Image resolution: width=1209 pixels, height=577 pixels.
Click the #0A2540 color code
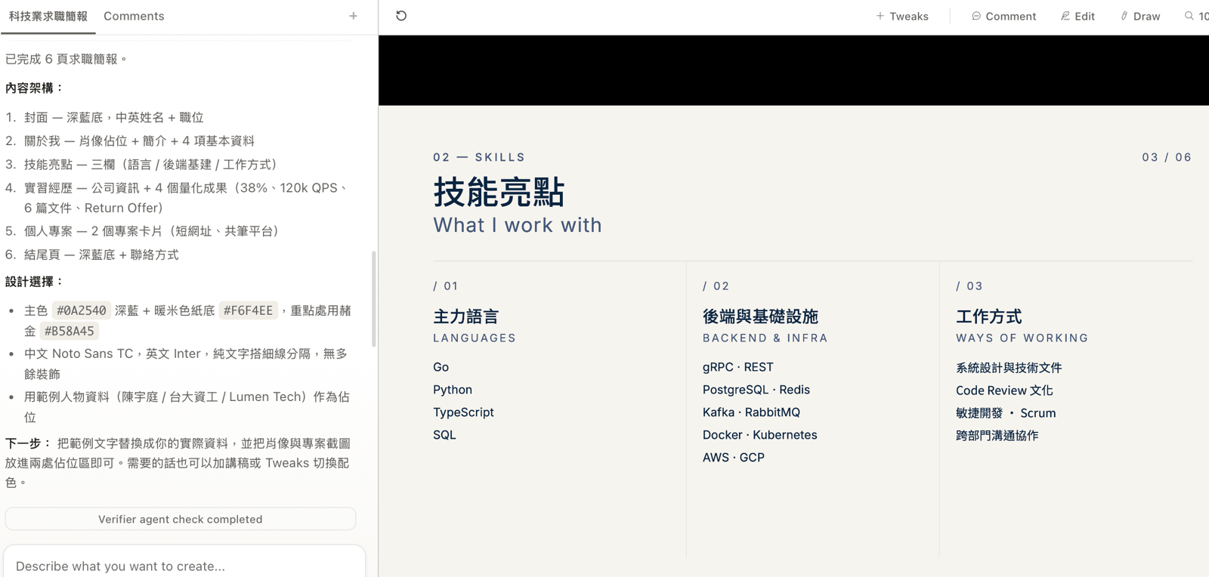point(82,310)
